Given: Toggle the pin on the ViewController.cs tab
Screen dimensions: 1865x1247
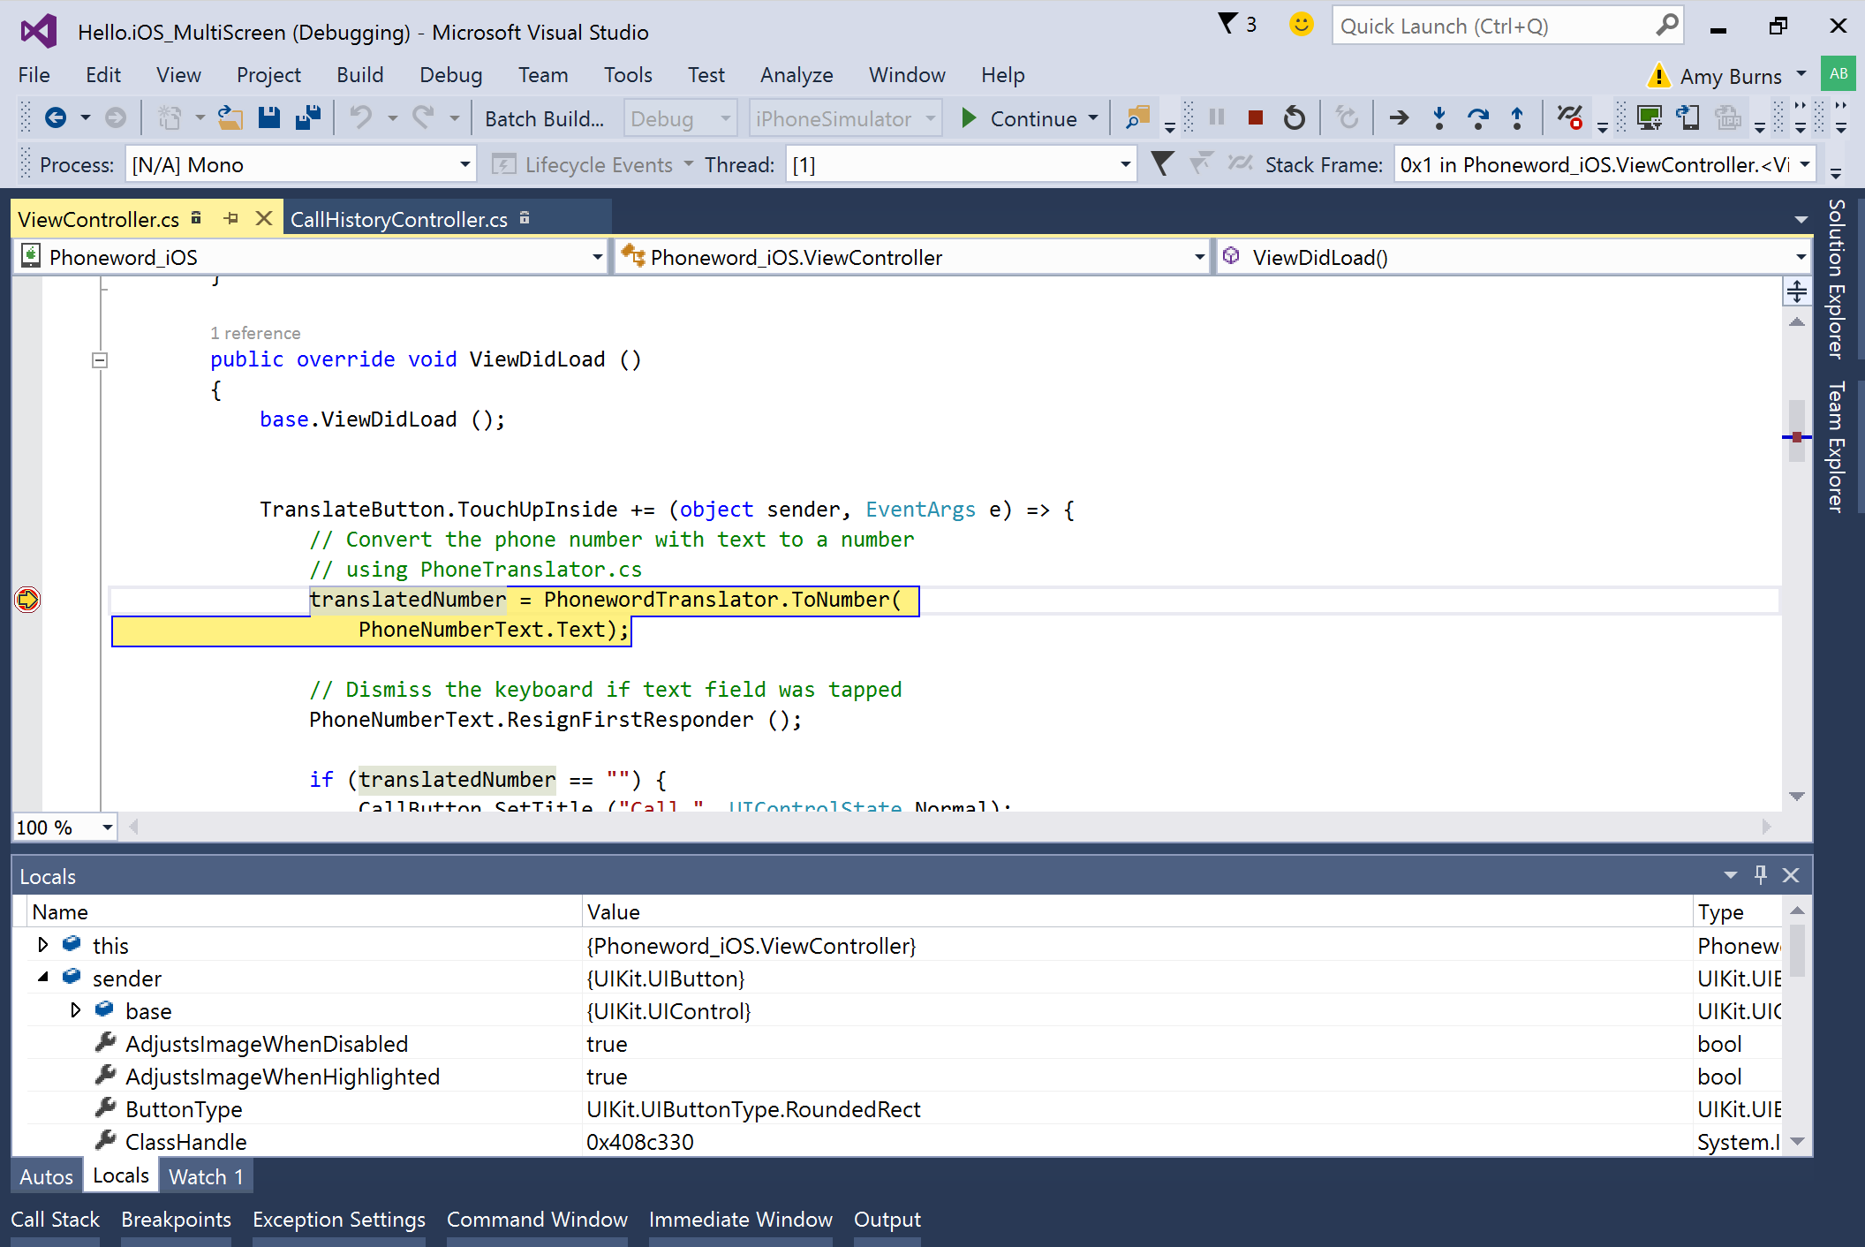Looking at the screenshot, I should 231,218.
